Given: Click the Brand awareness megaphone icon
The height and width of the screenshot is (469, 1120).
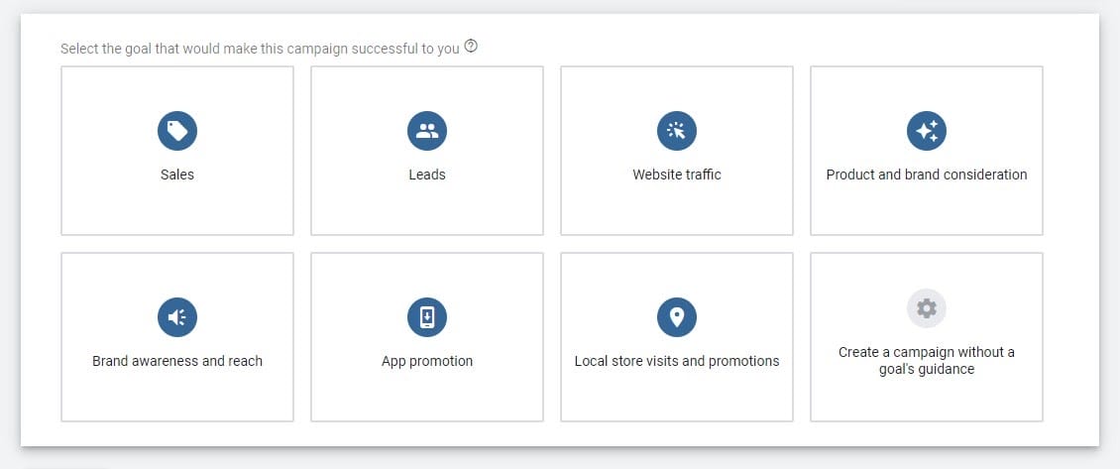Looking at the screenshot, I should click(x=177, y=317).
